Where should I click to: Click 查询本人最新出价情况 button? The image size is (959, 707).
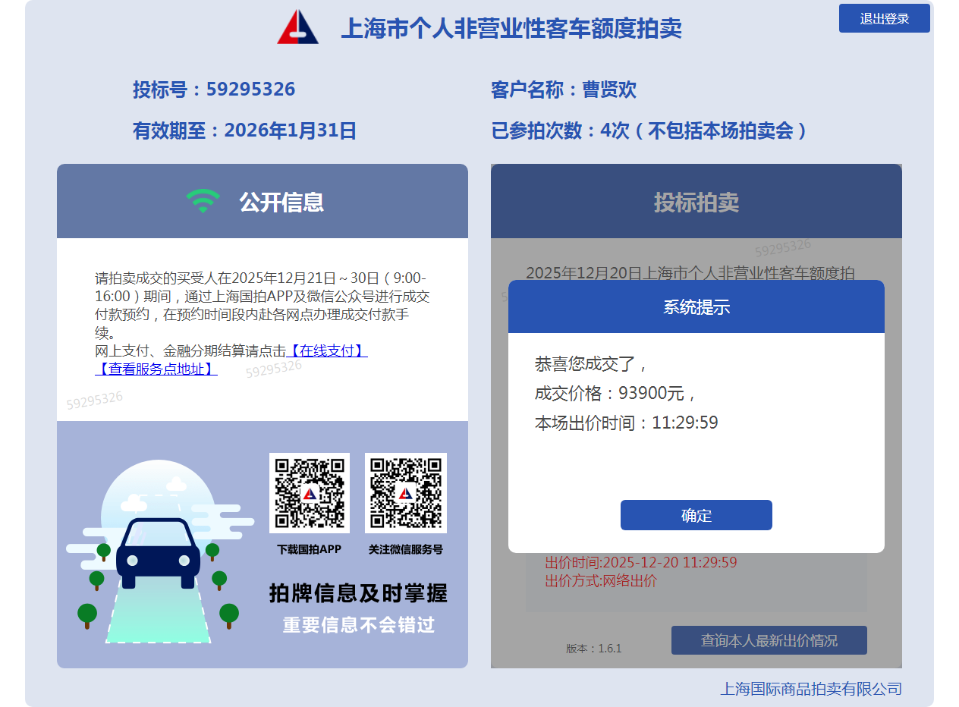point(769,640)
